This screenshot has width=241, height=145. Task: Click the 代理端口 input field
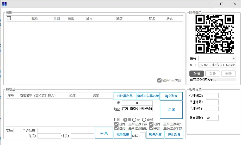(212, 96)
